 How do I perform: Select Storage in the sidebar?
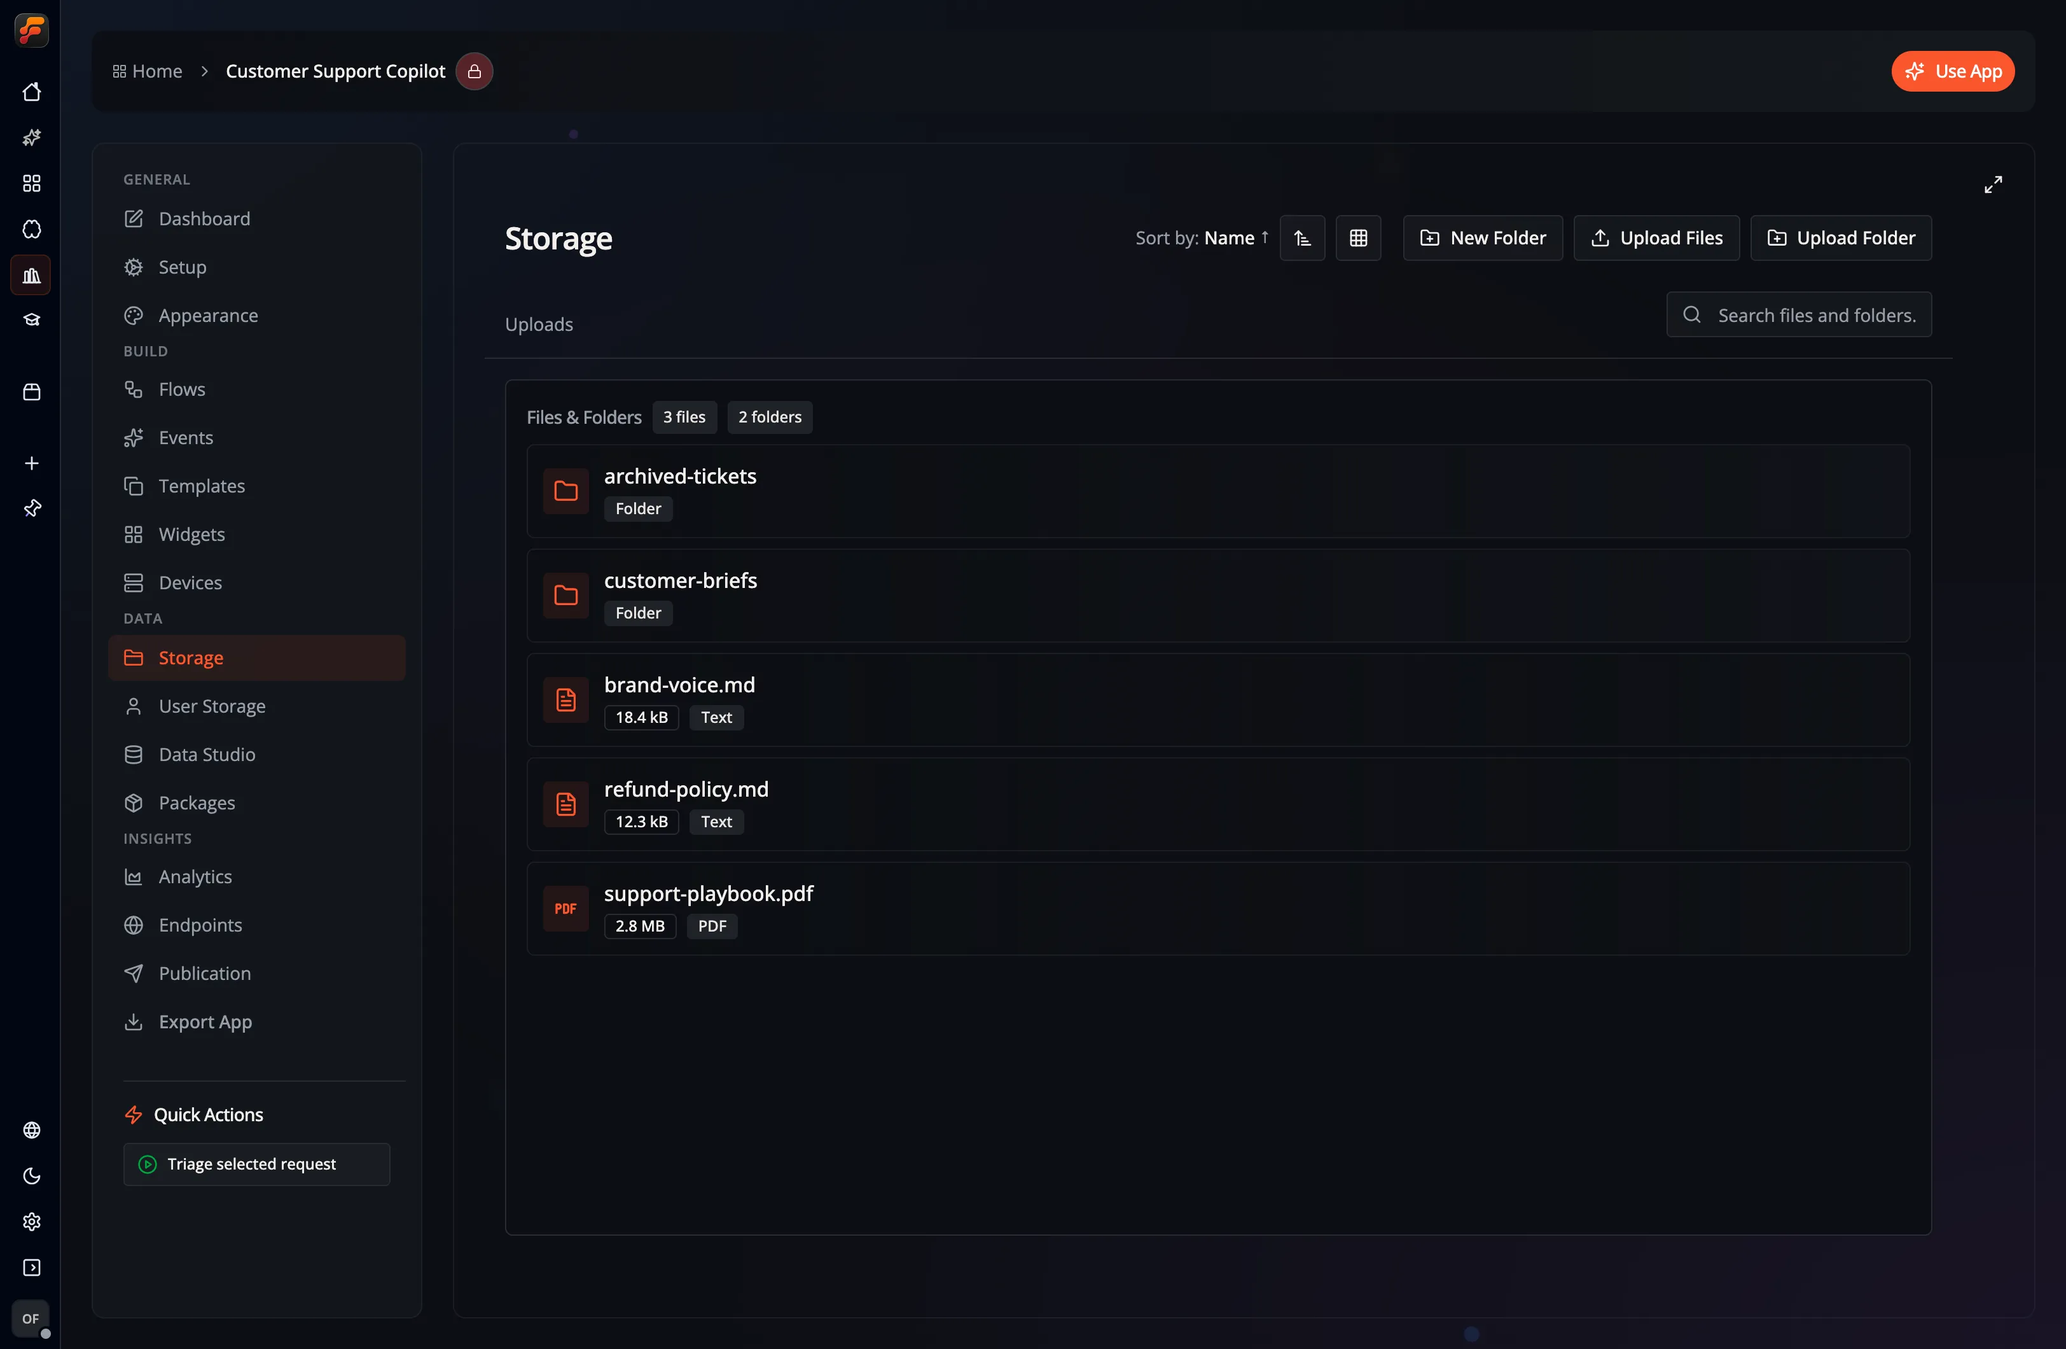257,657
